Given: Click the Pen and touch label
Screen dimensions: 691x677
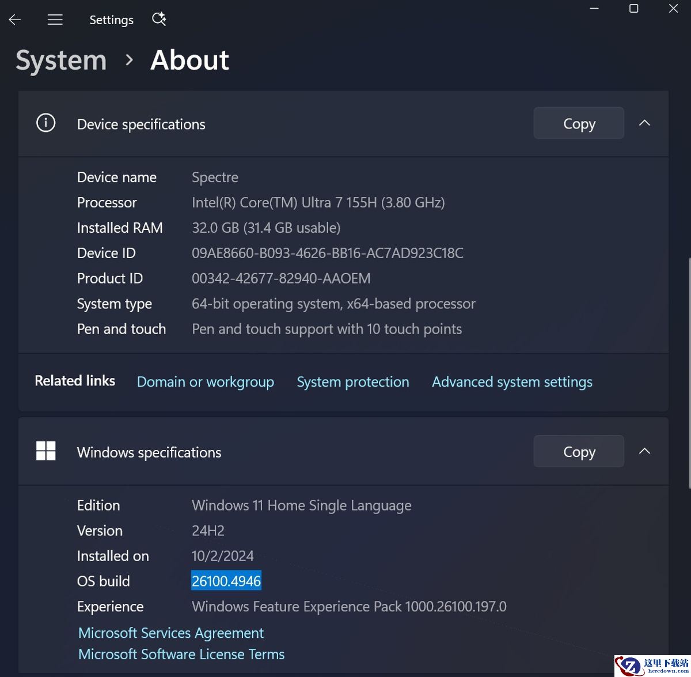Looking at the screenshot, I should click(x=122, y=329).
